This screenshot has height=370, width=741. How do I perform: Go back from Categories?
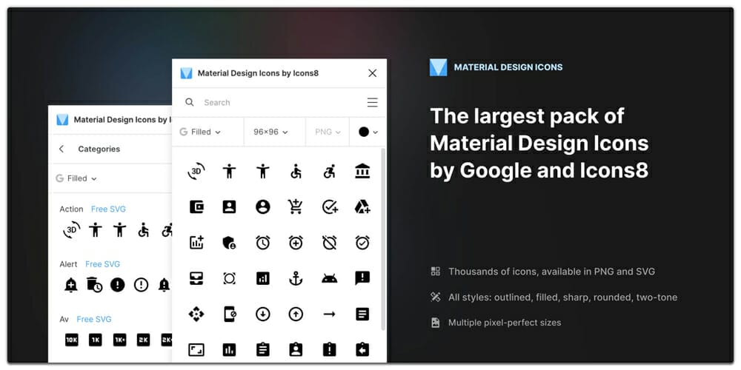pos(62,149)
